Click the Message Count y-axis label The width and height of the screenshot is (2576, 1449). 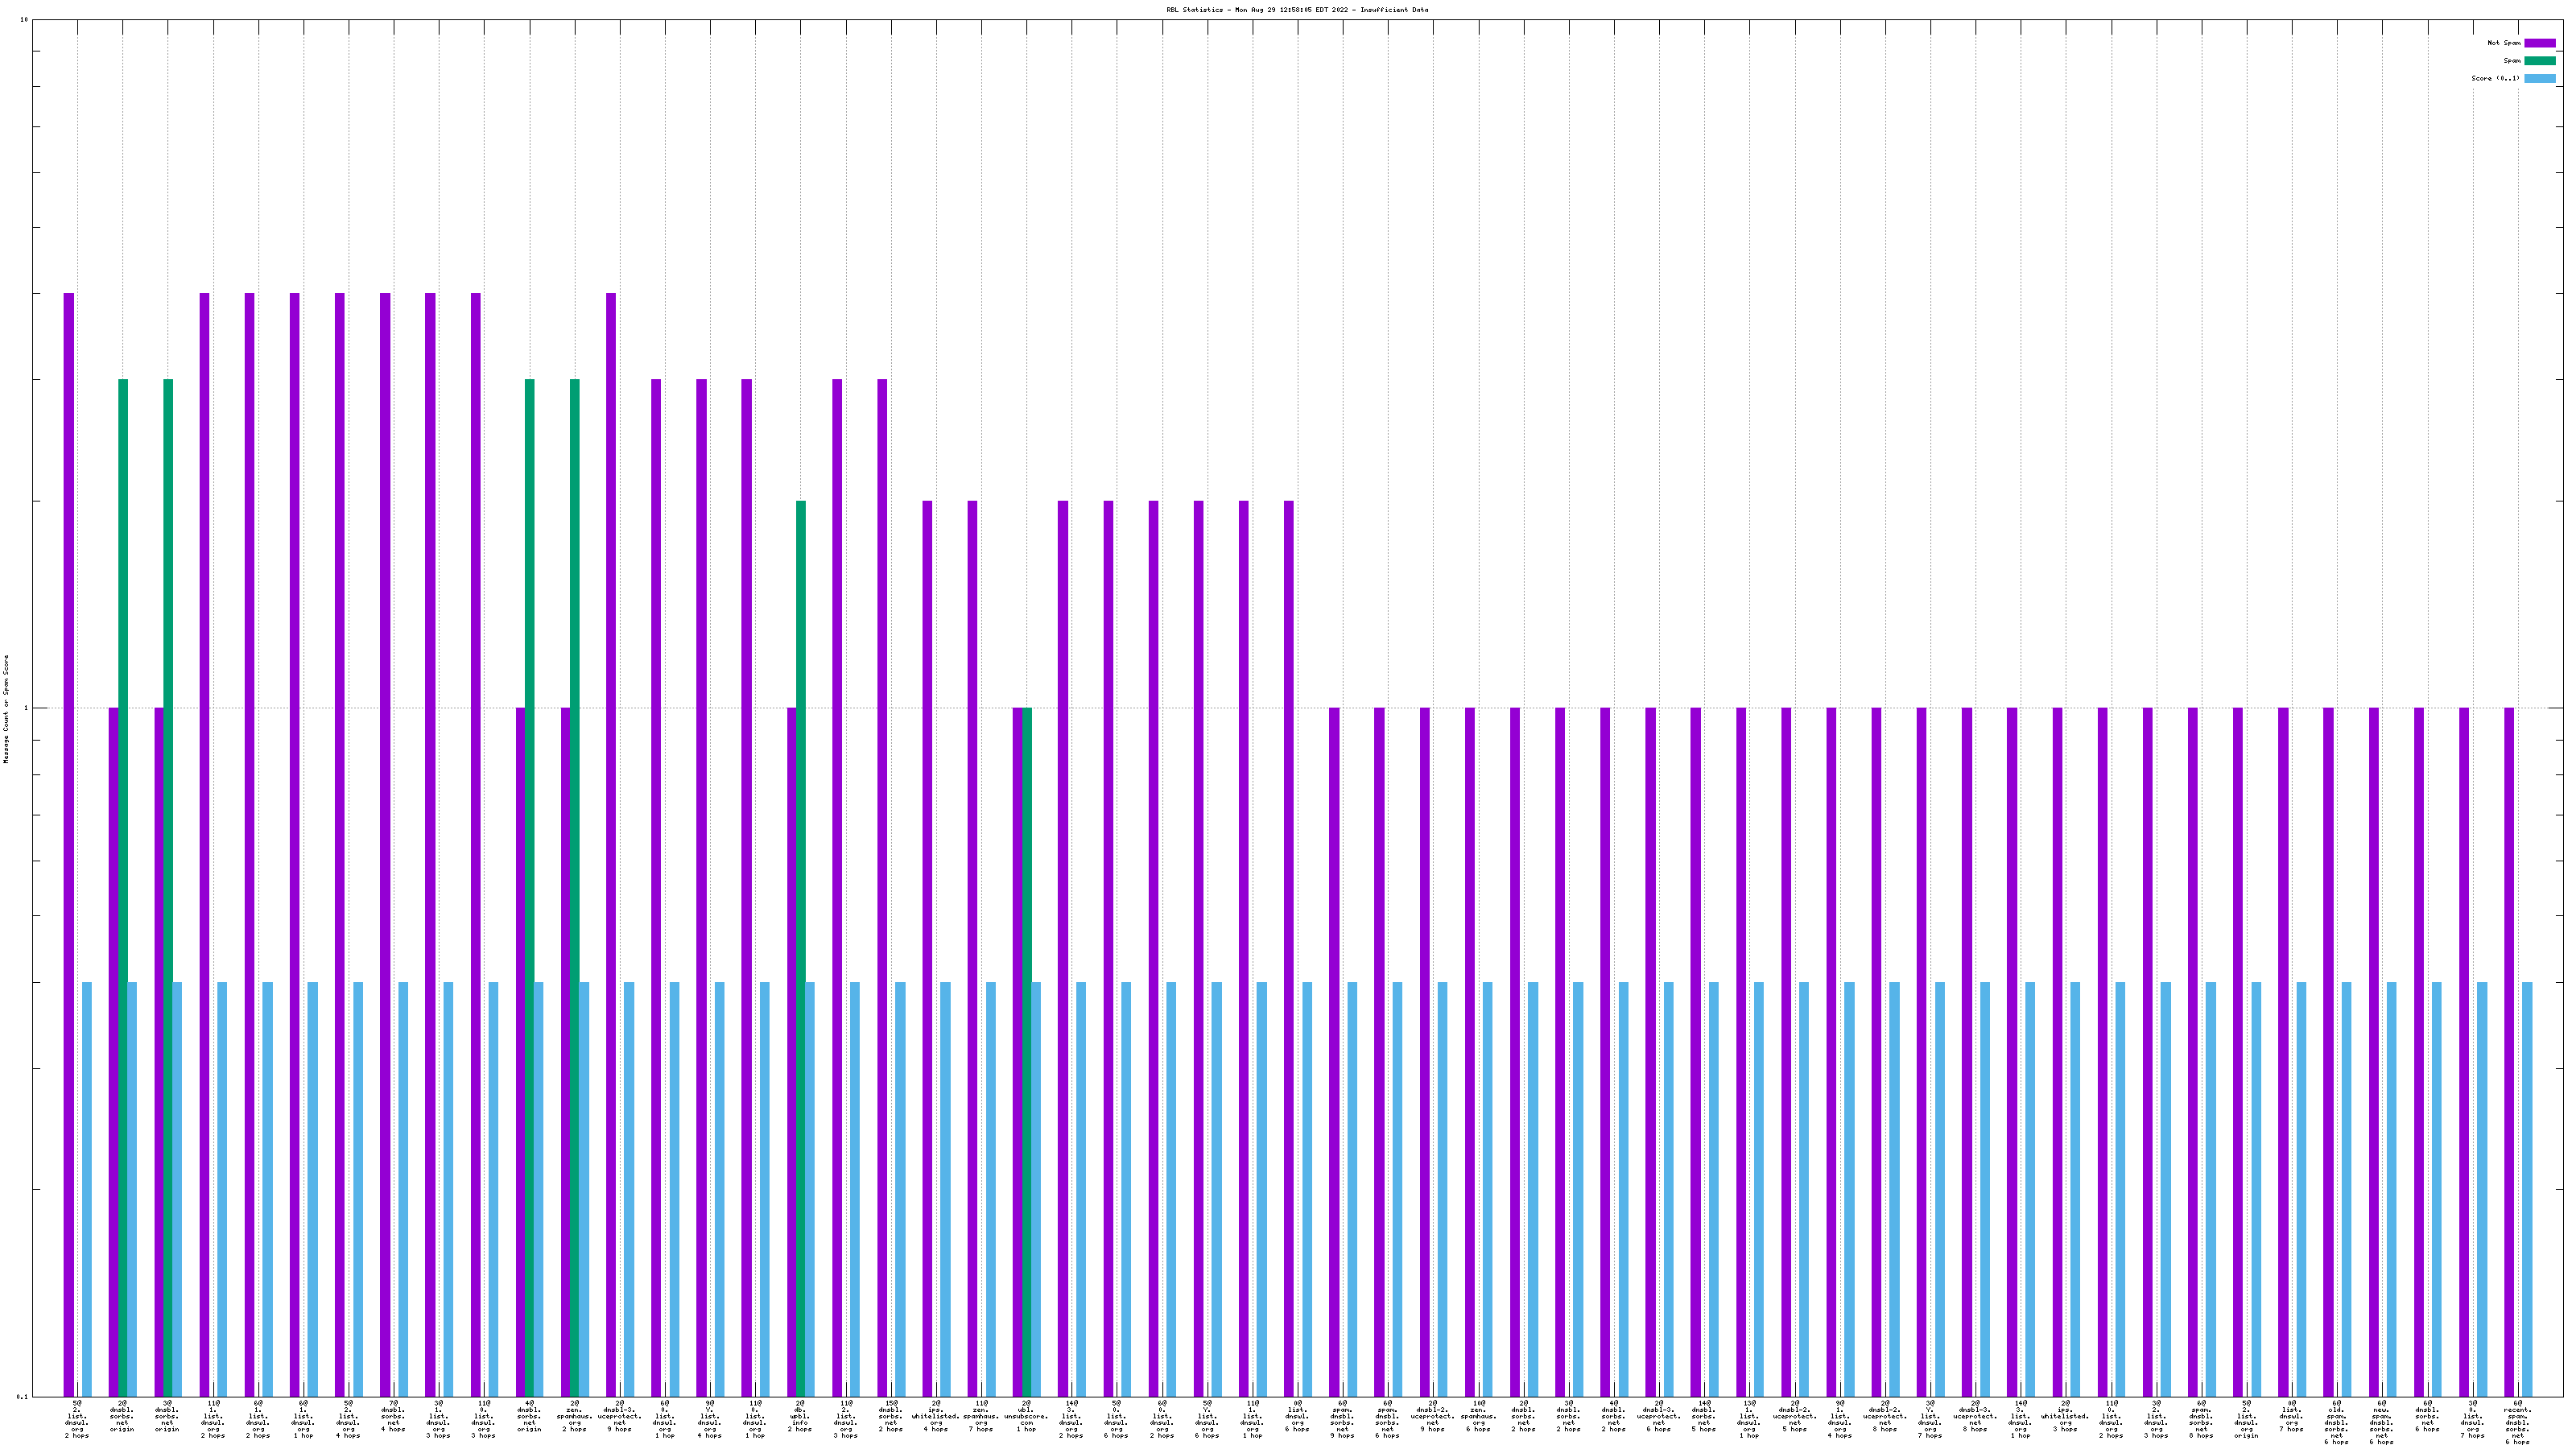coord(6,708)
